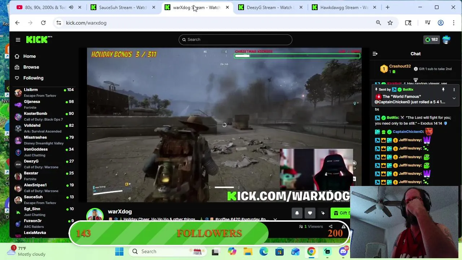Expand the pinned BotRix message chevron
Image resolution: width=462 pixels, height=260 pixels.
click(454, 98)
